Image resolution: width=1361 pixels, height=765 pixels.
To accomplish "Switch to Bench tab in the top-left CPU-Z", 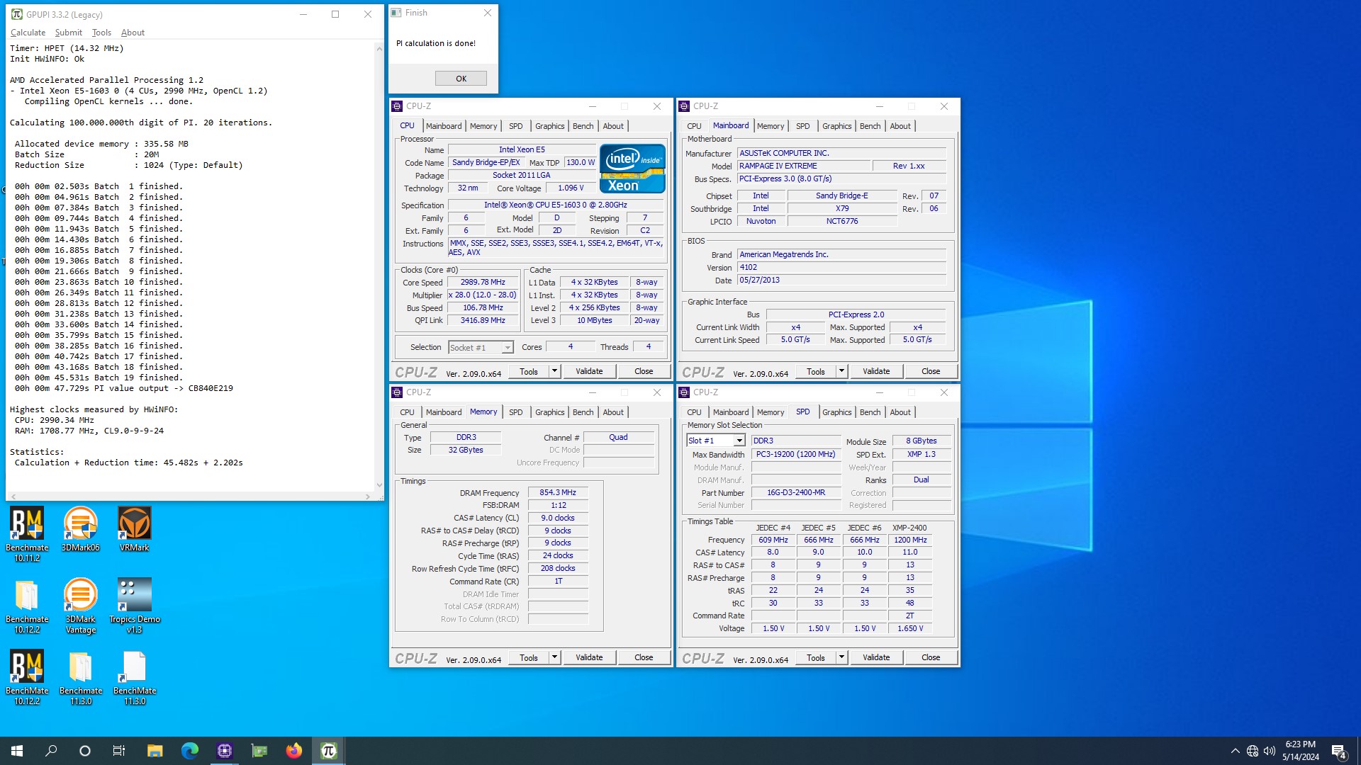I will click(583, 126).
